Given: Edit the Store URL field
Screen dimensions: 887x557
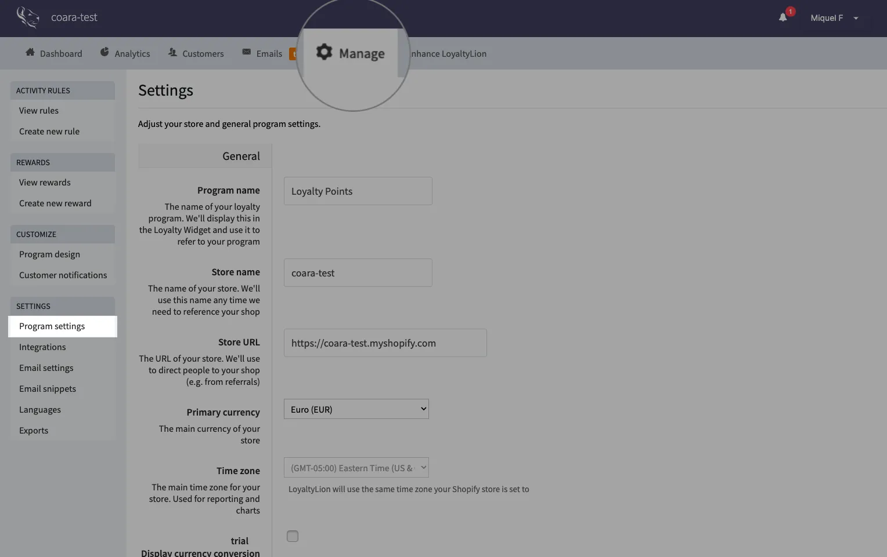Looking at the screenshot, I should pos(385,343).
